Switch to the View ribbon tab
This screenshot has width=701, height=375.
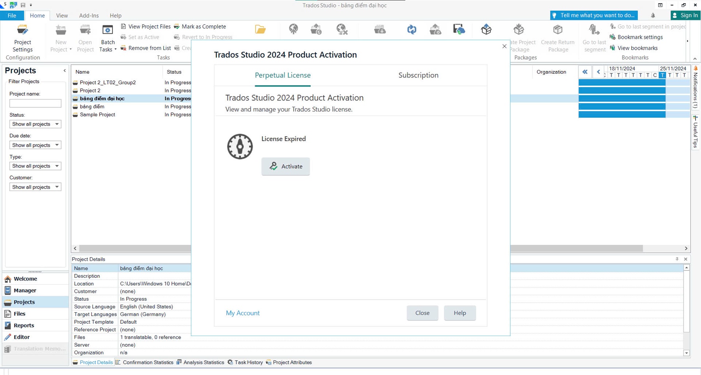62,16
